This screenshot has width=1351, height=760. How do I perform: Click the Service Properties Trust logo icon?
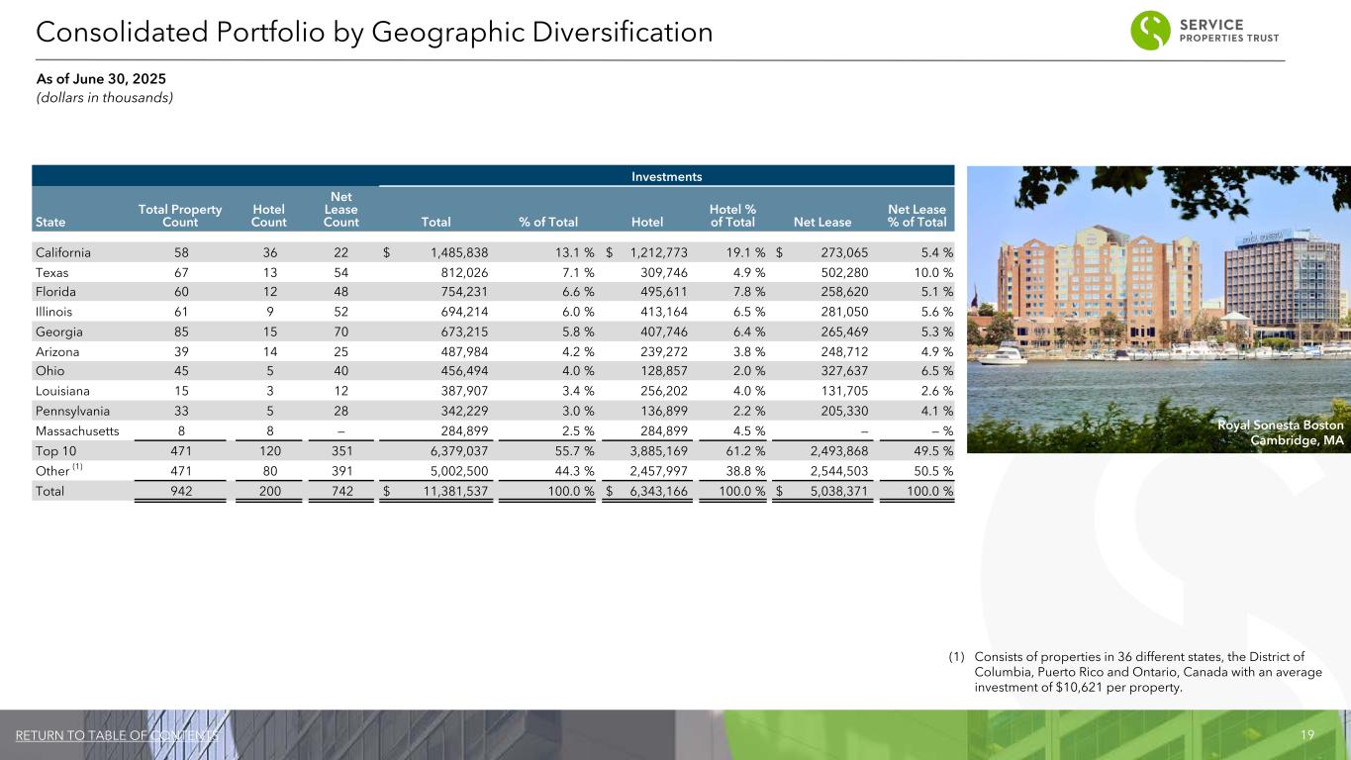tap(1150, 30)
